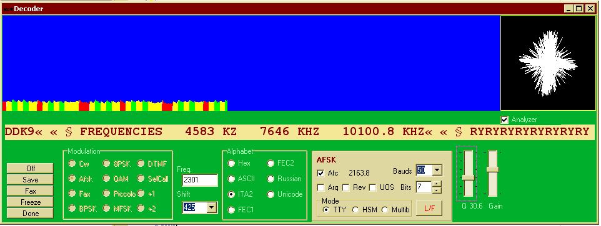Select the Cw modulation option
The image size is (601, 226).
72,163
